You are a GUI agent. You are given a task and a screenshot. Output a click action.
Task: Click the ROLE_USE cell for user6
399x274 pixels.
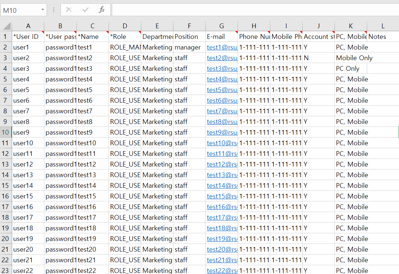[125, 101]
